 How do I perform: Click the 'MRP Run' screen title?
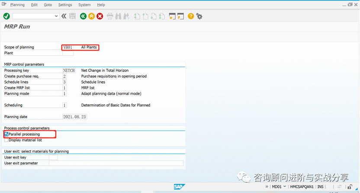[x=17, y=27]
